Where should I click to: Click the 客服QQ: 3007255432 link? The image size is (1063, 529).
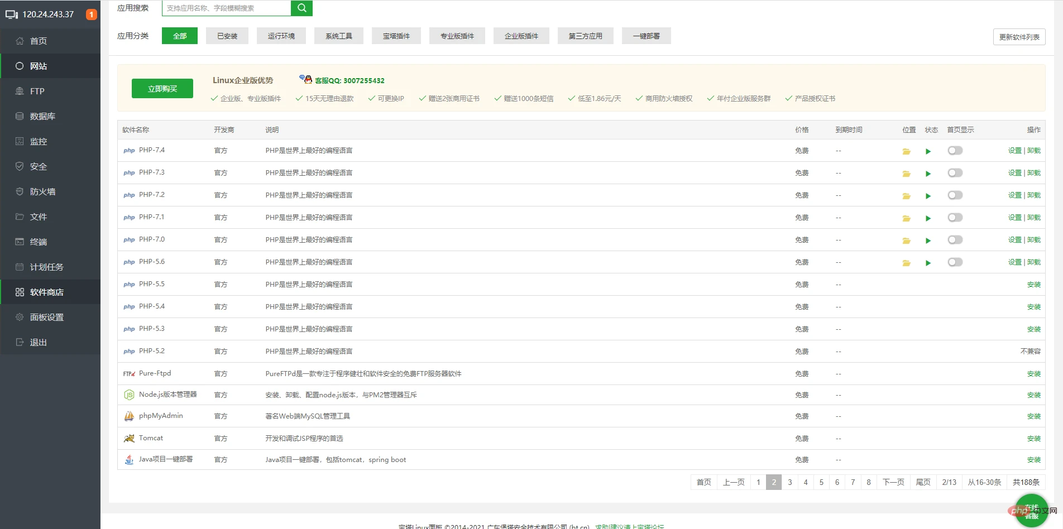tap(349, 80)
